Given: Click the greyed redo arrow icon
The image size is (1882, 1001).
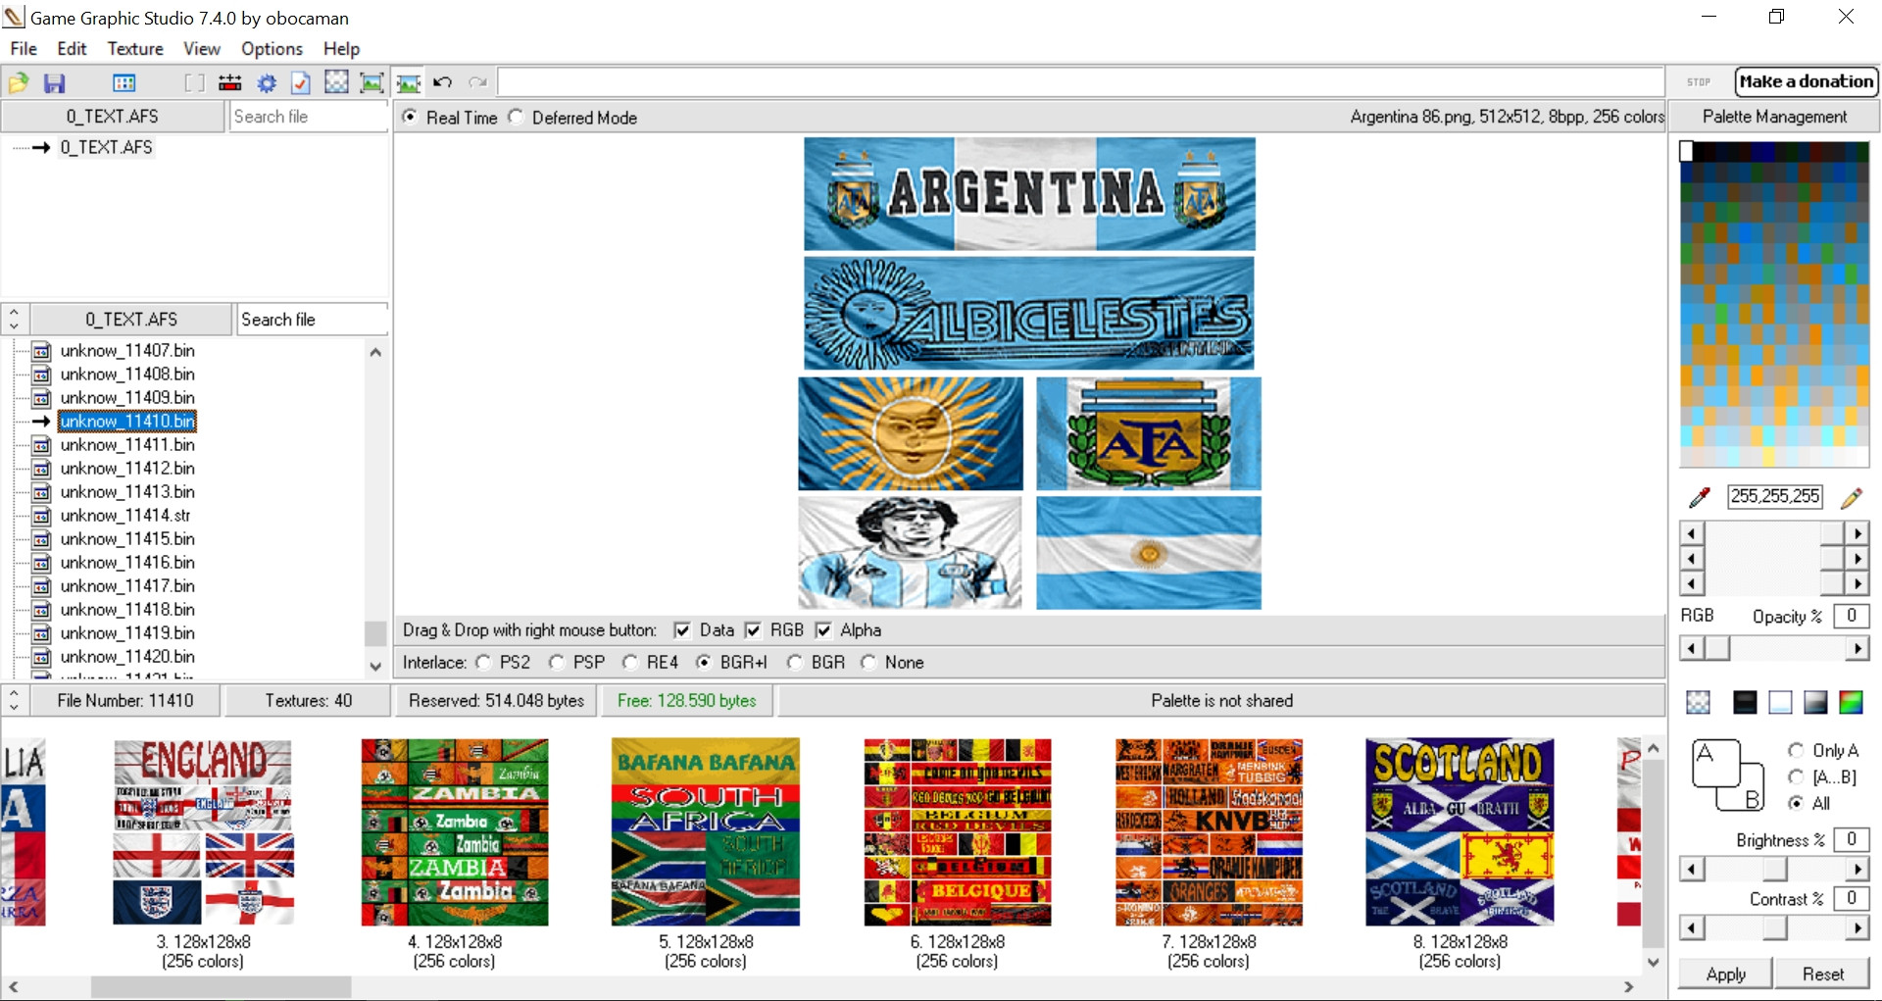Looking at the screenshot, I should (477, 83).
